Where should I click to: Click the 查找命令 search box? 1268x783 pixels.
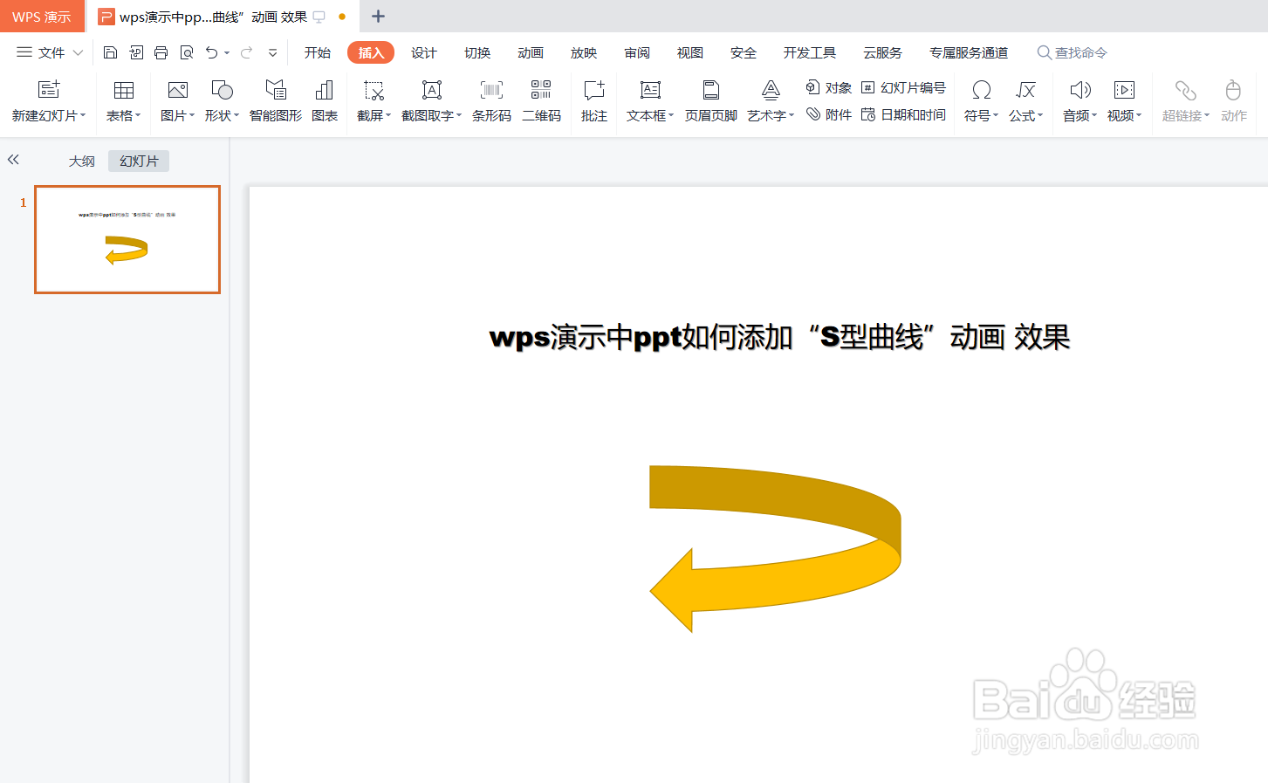pos(1073,52)
